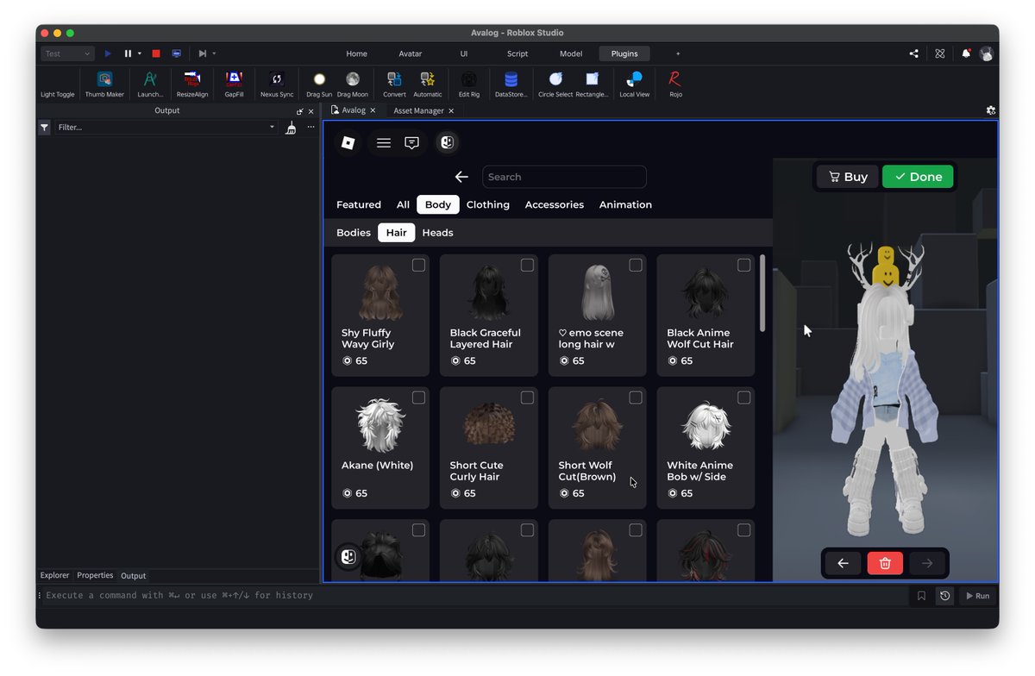Screen dimensions: 1035x676
Task: Open the DataStore plugin
Action: point(511,84)
